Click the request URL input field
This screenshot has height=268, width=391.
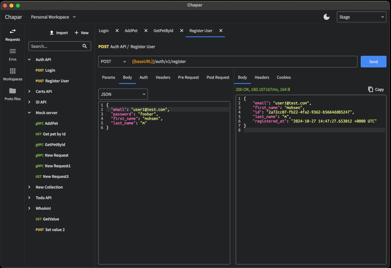[x=243, y=62]
